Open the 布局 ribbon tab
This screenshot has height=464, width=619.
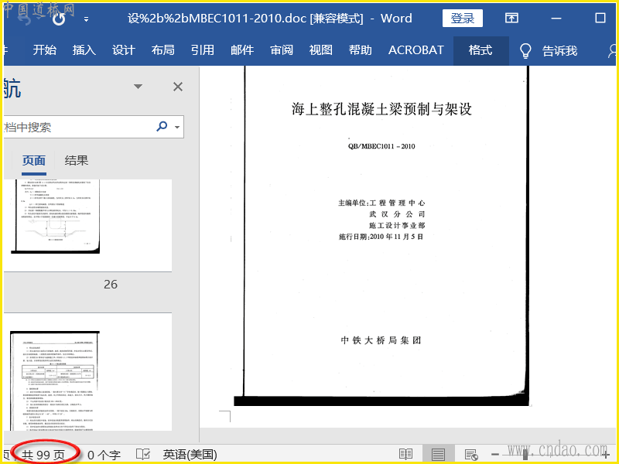tap(163, 50)
